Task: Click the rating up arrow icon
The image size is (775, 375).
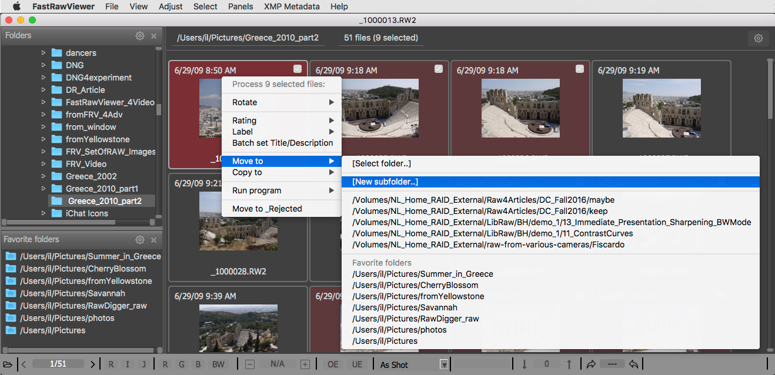Action: coord(569,364)
